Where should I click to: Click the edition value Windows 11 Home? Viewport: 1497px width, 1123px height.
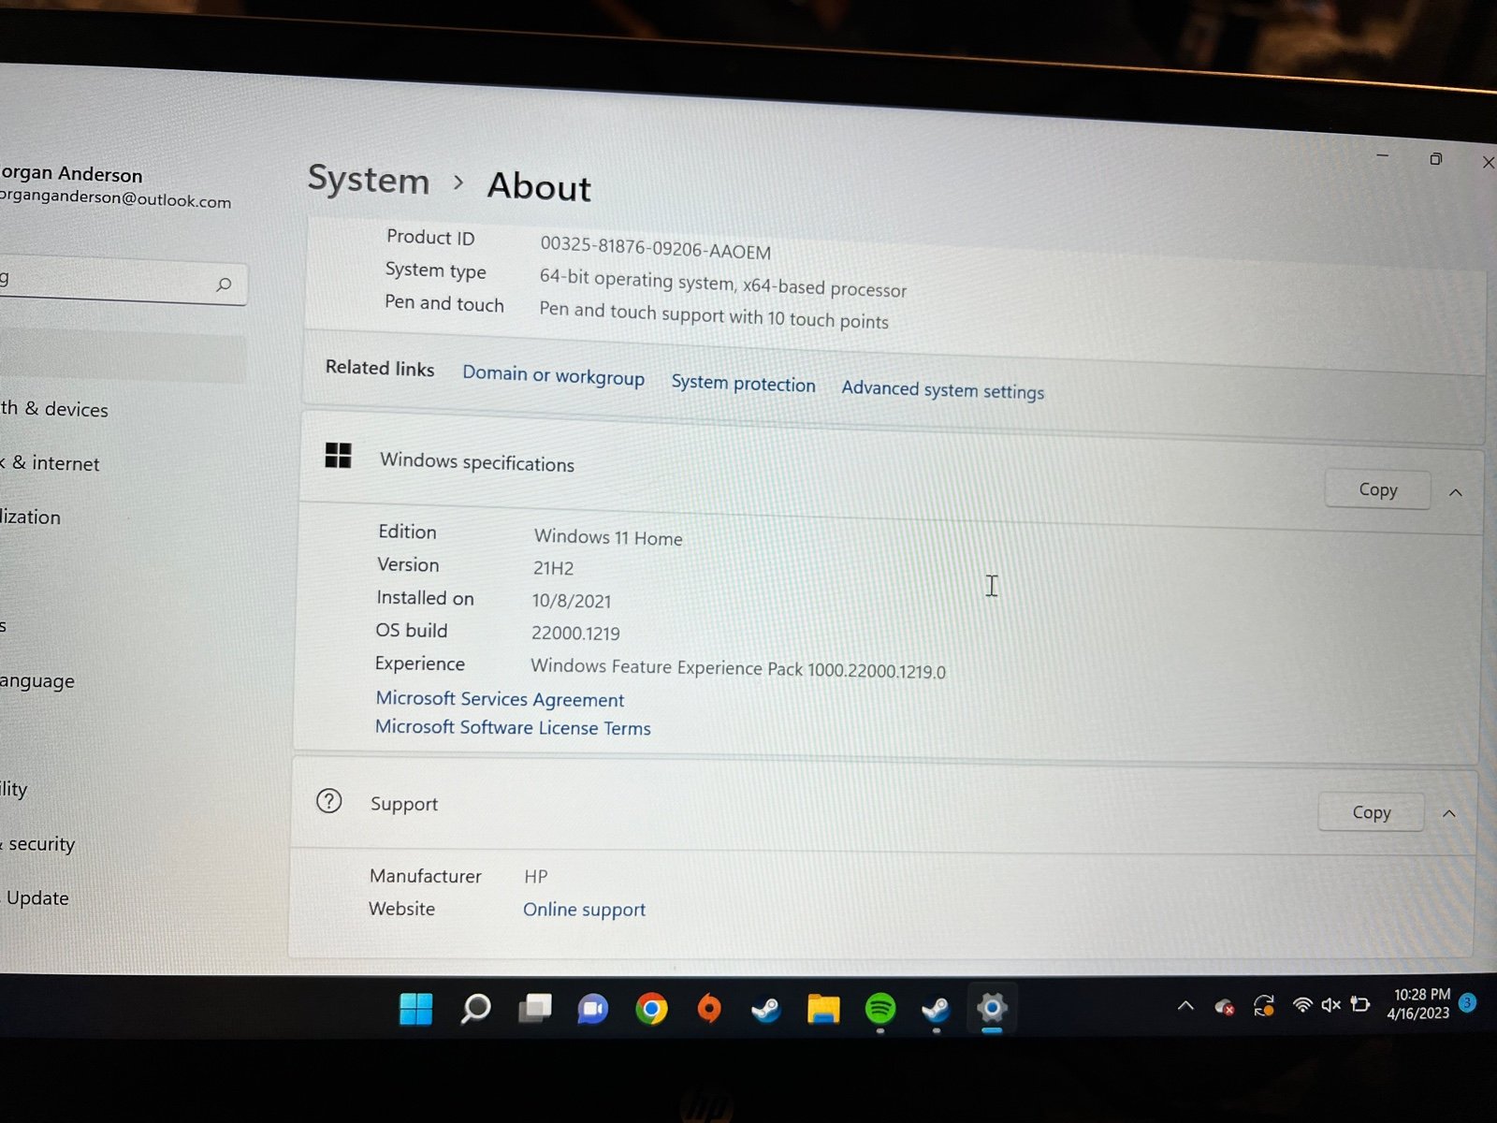[x=608, y=537]
